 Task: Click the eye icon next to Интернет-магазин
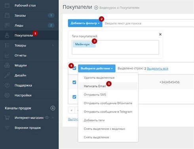[47, 117]
